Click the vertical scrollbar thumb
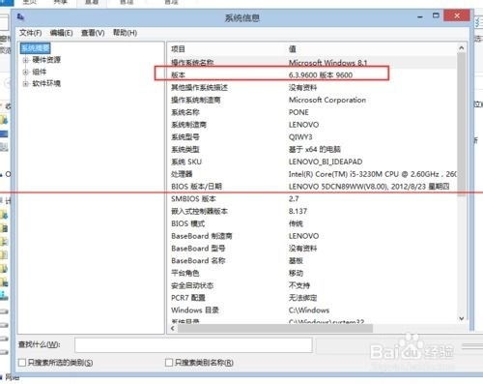The image size is (483, 384). pyautogui.click(x=462, y=124)
